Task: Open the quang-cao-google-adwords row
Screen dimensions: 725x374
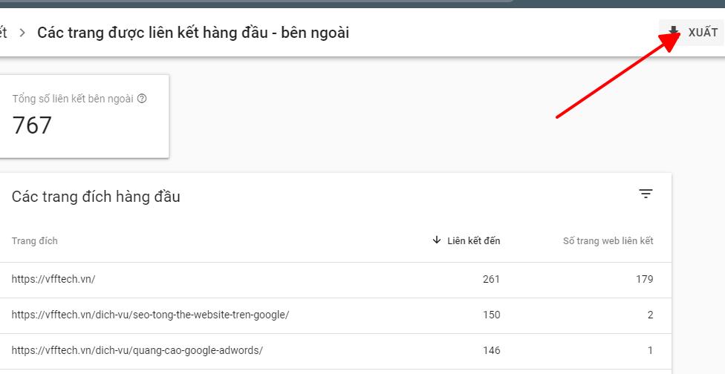Action: click(335, 351)
